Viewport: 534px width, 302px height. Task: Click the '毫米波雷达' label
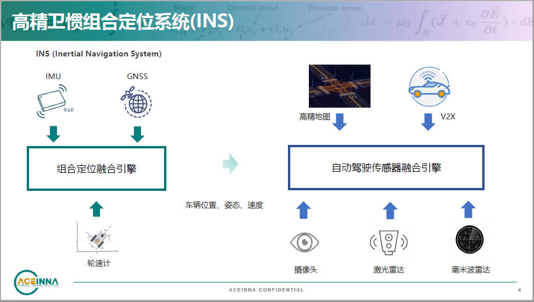tap(471, 269)
